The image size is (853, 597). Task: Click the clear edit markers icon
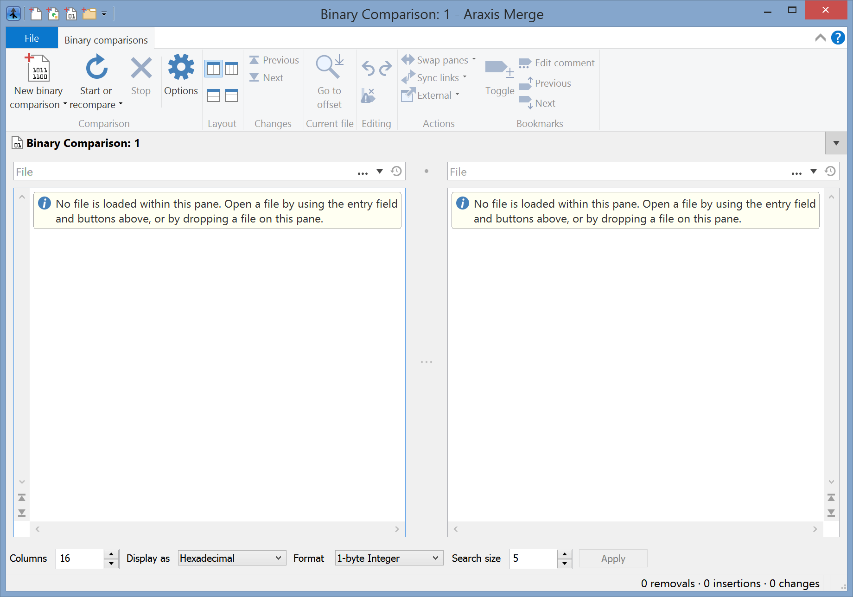click(368, 95)
